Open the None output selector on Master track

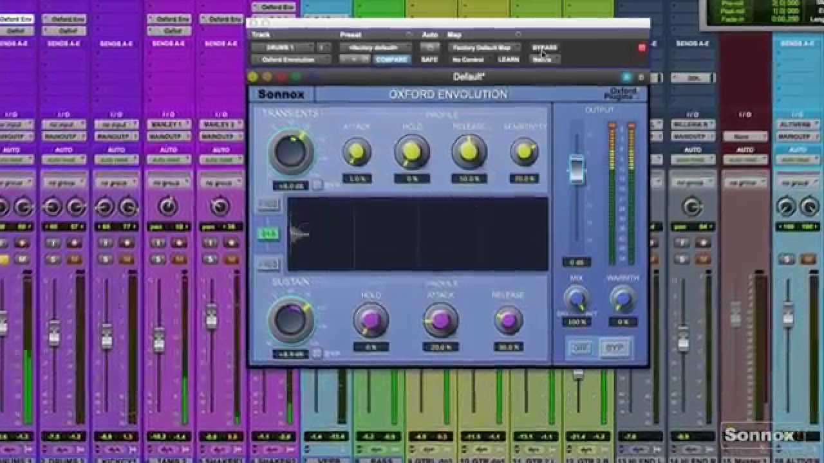pyautogui.click(x=745, y=136)
